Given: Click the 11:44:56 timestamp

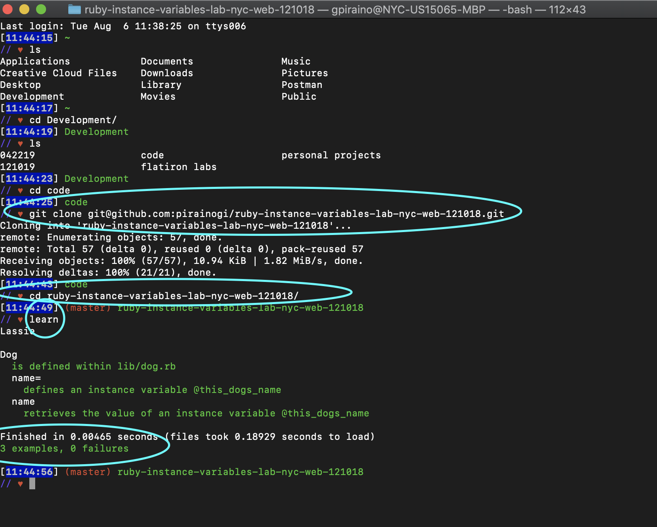Looking at the screenshot, I should click(29, 472).
